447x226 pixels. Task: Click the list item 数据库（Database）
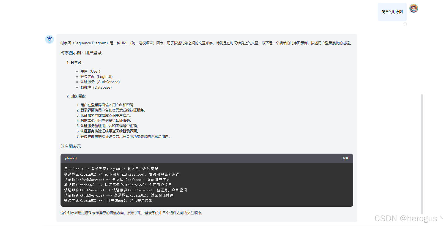(x=96, y=87)
